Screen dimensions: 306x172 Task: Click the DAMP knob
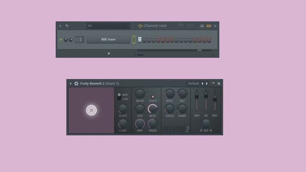point(182,109)
